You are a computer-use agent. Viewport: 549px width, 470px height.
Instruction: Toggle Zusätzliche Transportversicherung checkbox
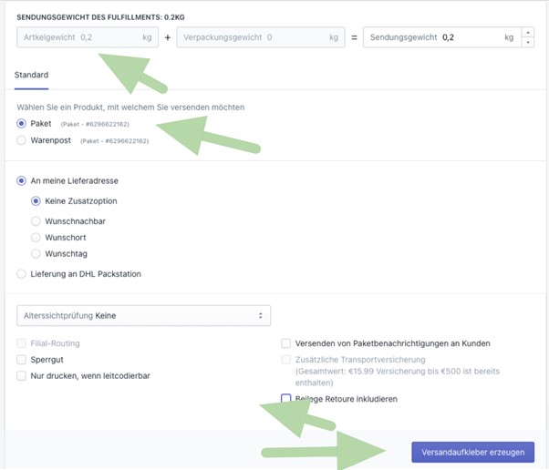coord(286,360)
